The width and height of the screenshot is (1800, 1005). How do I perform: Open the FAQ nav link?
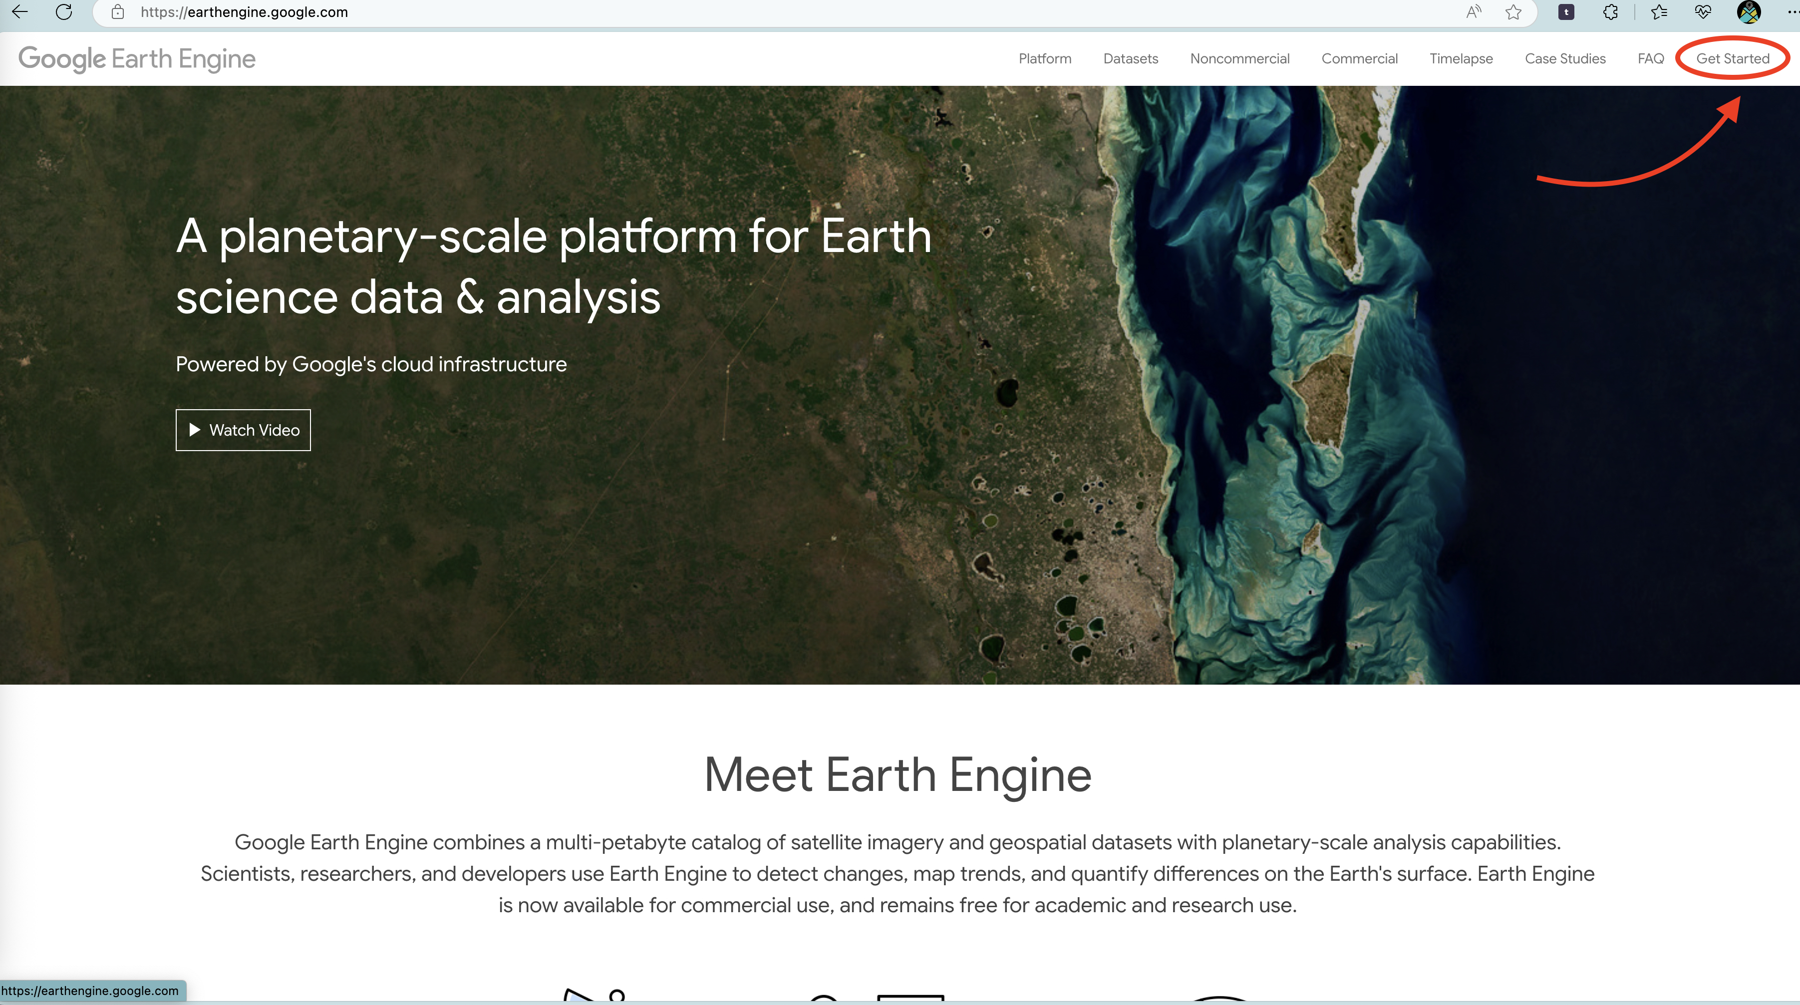pyautogui.click(x=1650, y=59)
